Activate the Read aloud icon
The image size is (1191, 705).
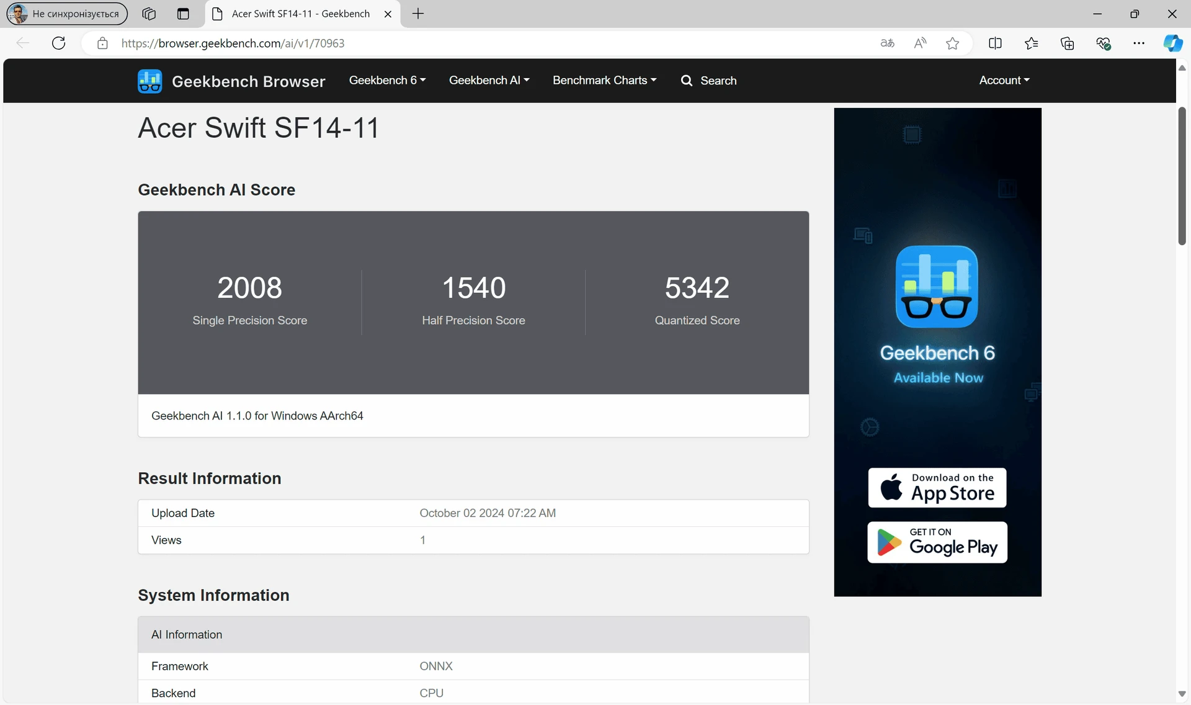click(x=920, y=43)
